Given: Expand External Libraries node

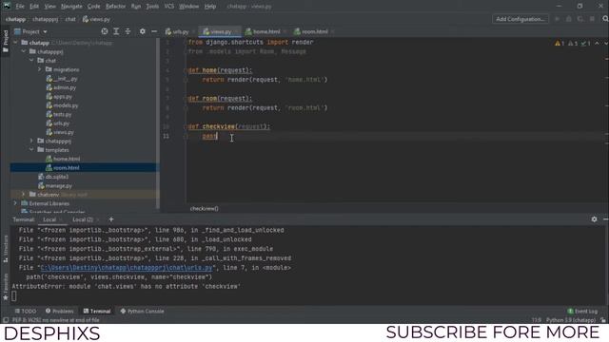Looking at the screenshot, I should tap(15, 203).
